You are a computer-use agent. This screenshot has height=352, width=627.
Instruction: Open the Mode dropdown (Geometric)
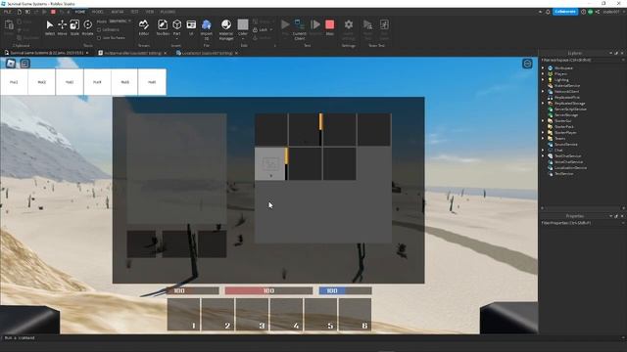click(x=120, y=22)
